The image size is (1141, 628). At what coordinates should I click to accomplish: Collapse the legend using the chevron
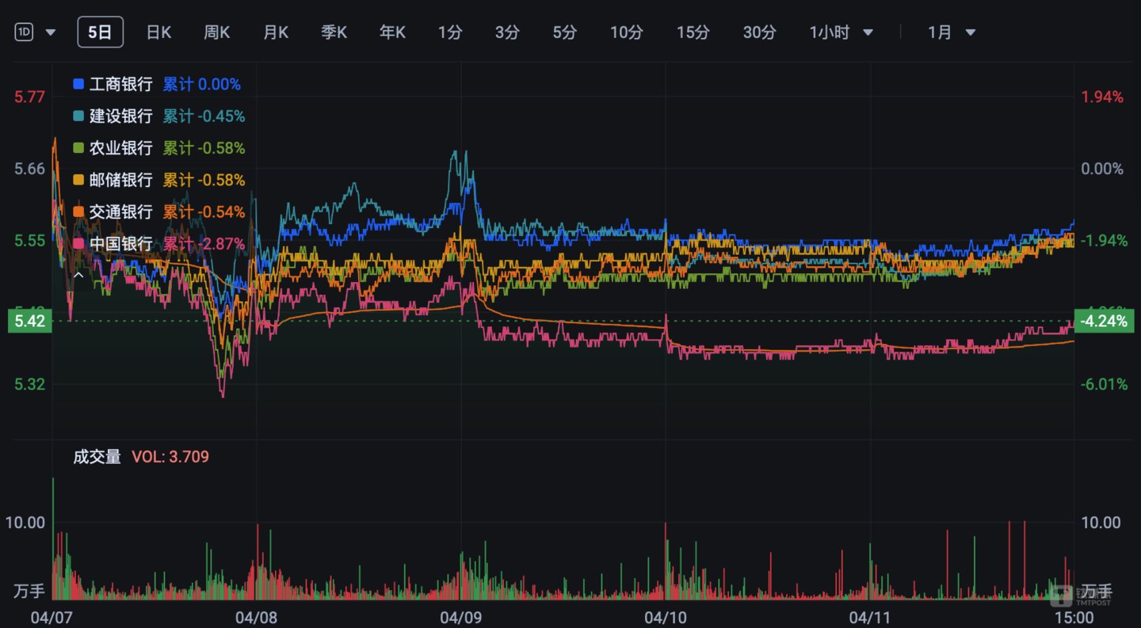(79, 275)
